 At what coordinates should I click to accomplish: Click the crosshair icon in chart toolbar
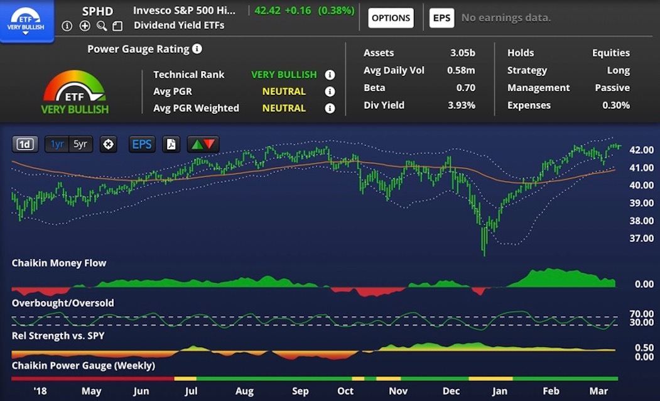tap(108, 144)
